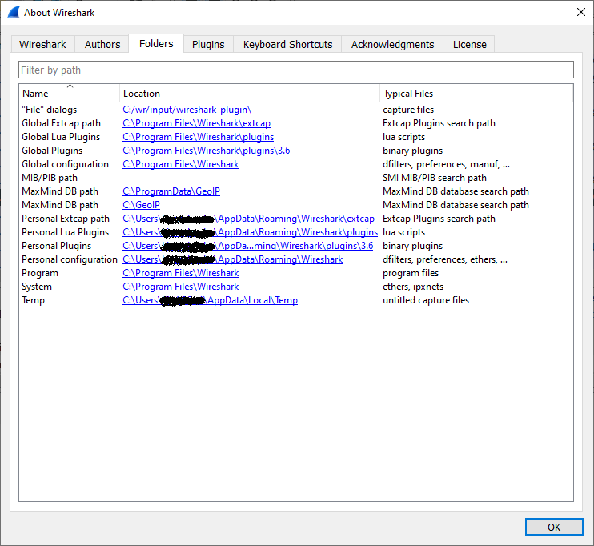Open the Global Extcap path extcap link
This screenshot has height=546, width=594.
click(x=196, y=123)
